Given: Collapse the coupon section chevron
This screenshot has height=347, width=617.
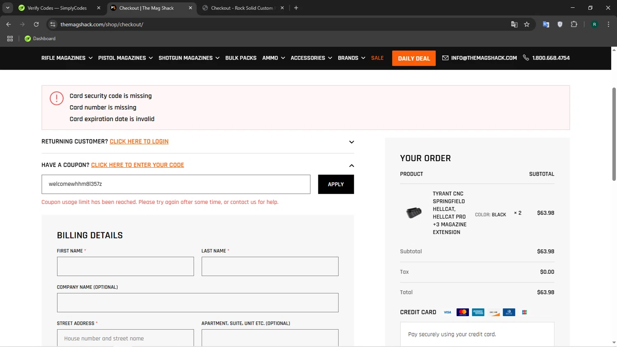Looking at the screenshot, I should point(351,166).
